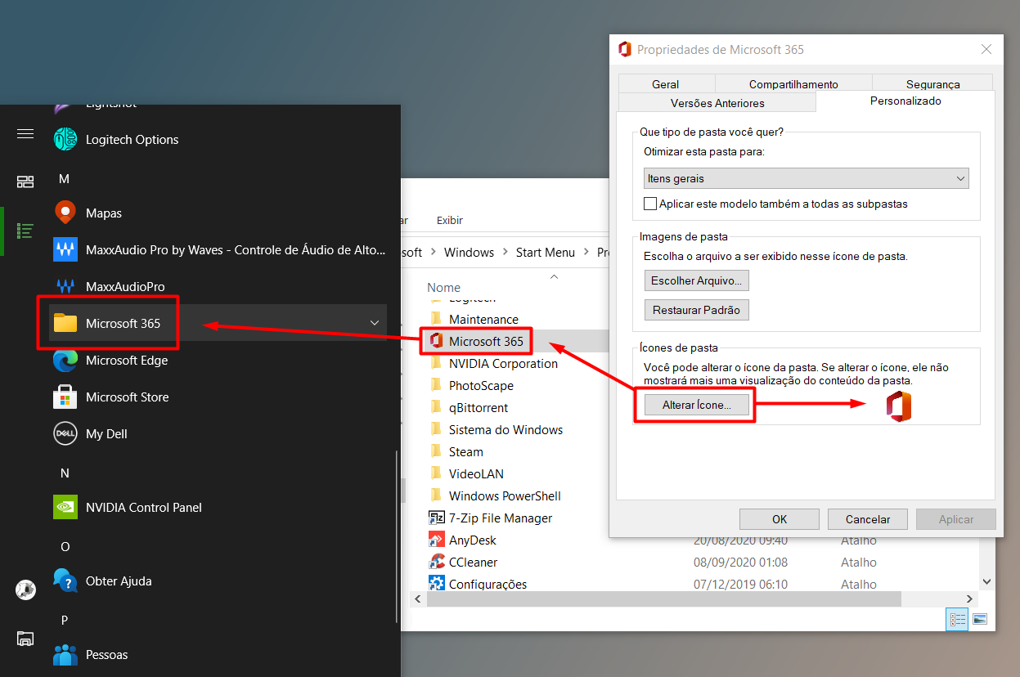This screenshot has width=1020, height=677.
Task: Confirm dialog with OK button
Action: point(780,519)
